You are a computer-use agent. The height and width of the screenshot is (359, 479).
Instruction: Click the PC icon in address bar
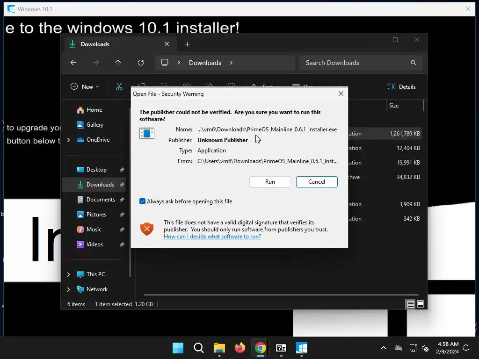click(x=165, y=63)
